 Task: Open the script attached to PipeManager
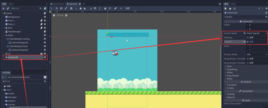(45, 32)
